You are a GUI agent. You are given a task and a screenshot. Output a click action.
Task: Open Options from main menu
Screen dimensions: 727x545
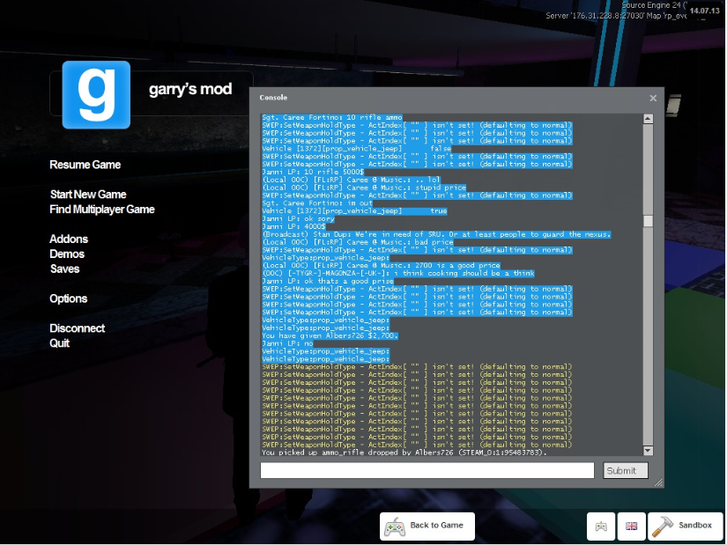(x=69, y=298)
